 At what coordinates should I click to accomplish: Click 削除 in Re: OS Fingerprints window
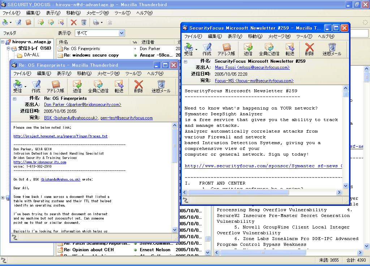tap(138, 87)
